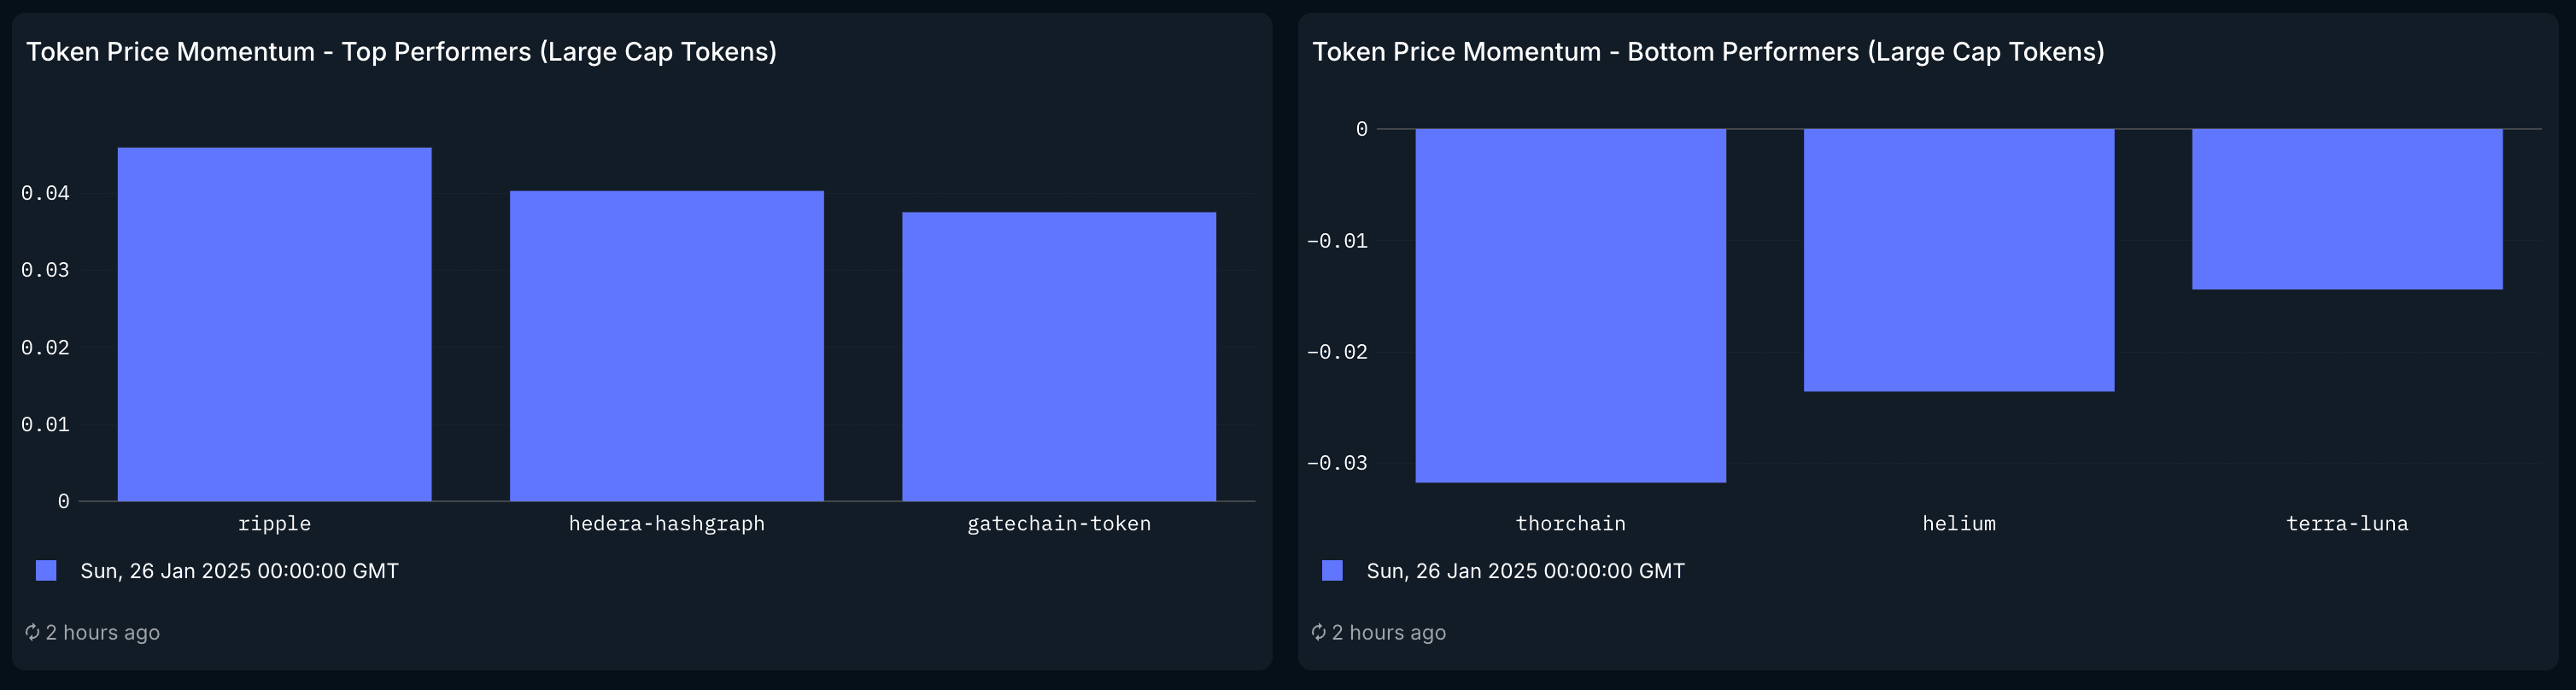Screen dimensions: 2576x690
Task: Select the terra-luna negative bar
Action: click(2346, 209)
